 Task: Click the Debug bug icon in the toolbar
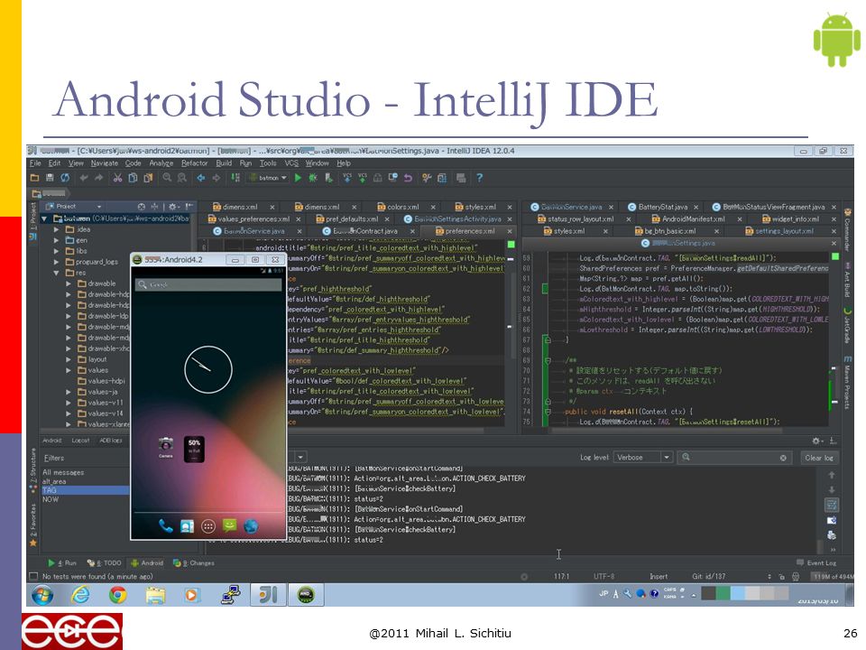point(313,178)
